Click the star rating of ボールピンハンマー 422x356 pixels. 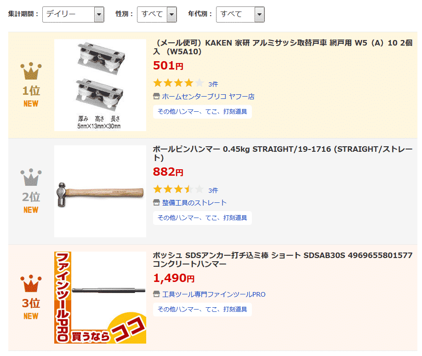178,189
